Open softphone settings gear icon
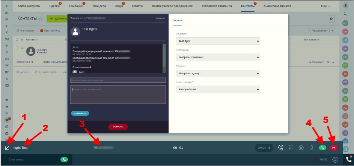The height and width of the screenshot is (166, 354). click(335, 160)
